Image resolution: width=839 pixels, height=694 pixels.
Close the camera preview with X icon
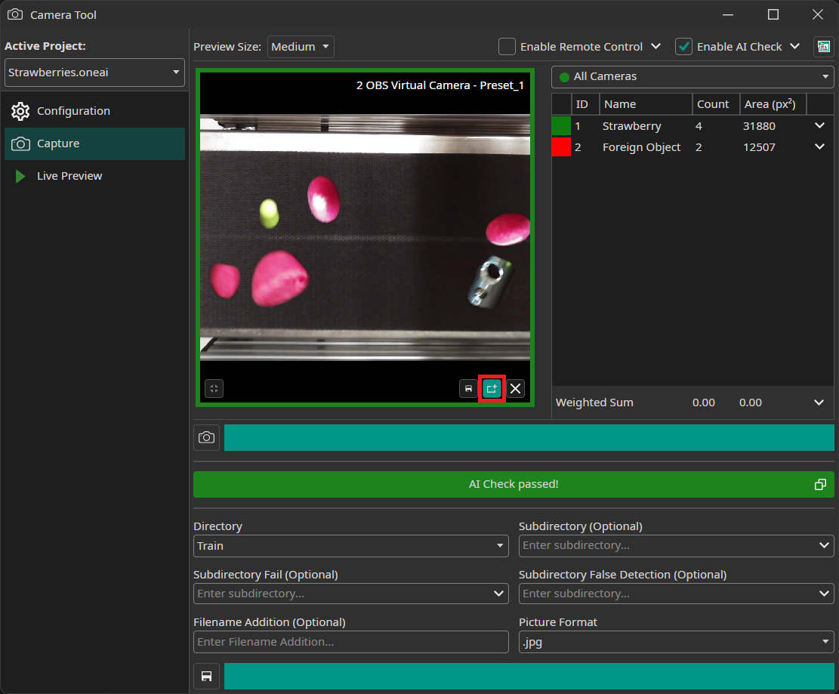[x=515, y=389]
